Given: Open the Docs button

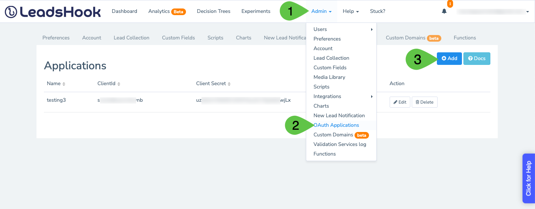Looking at the screenshot, I should (x=477, y=58).
